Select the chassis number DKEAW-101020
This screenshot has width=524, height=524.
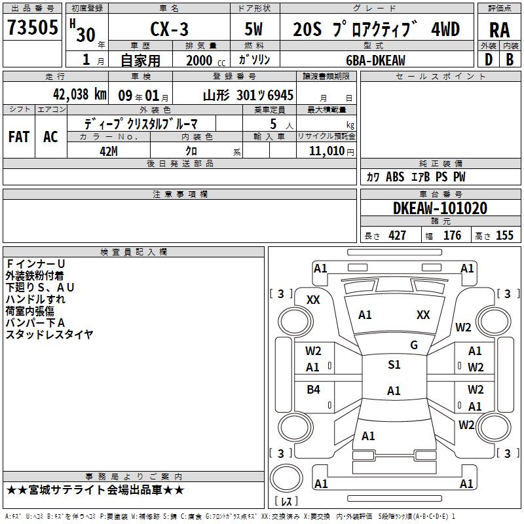(440, 208)
